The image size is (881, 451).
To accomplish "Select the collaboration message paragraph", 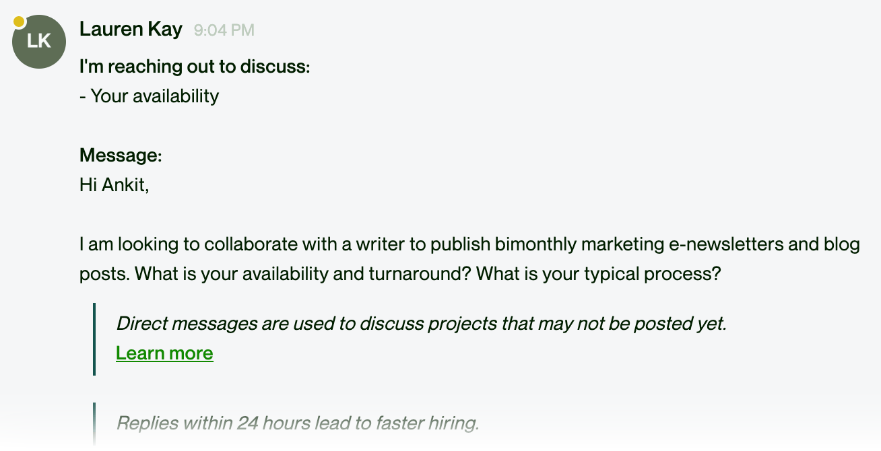I will point(469,259).
